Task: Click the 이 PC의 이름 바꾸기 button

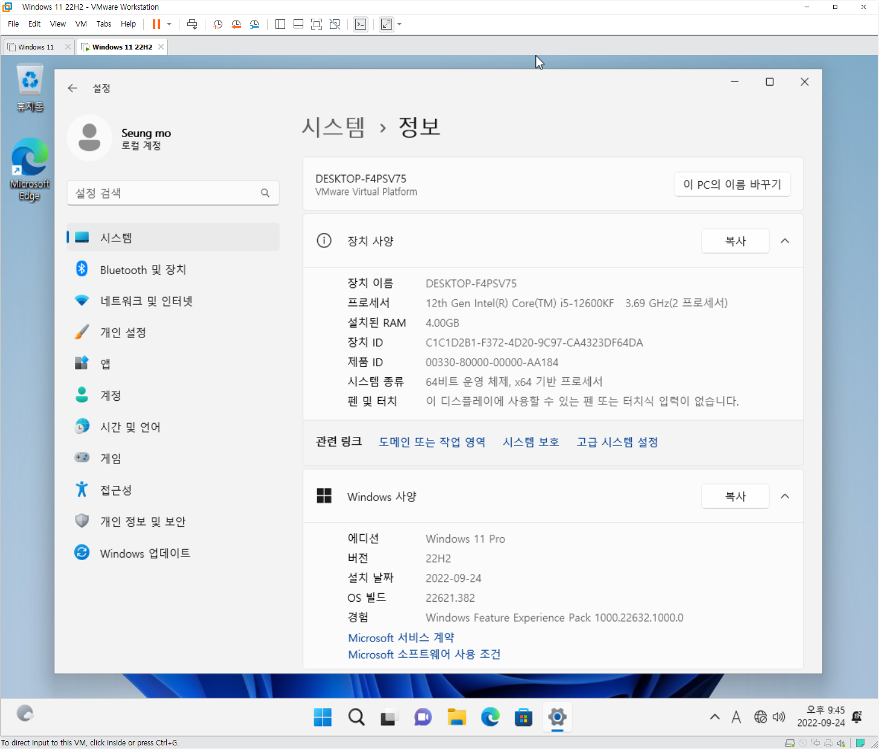Action: click(x=732, y=184)
